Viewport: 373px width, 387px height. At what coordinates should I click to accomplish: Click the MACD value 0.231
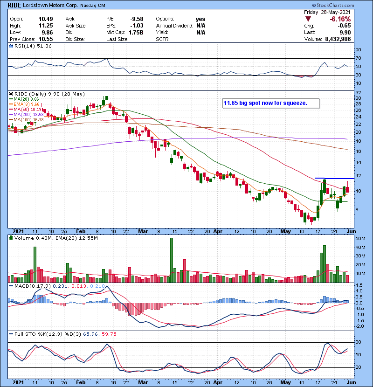pos(61,286)
